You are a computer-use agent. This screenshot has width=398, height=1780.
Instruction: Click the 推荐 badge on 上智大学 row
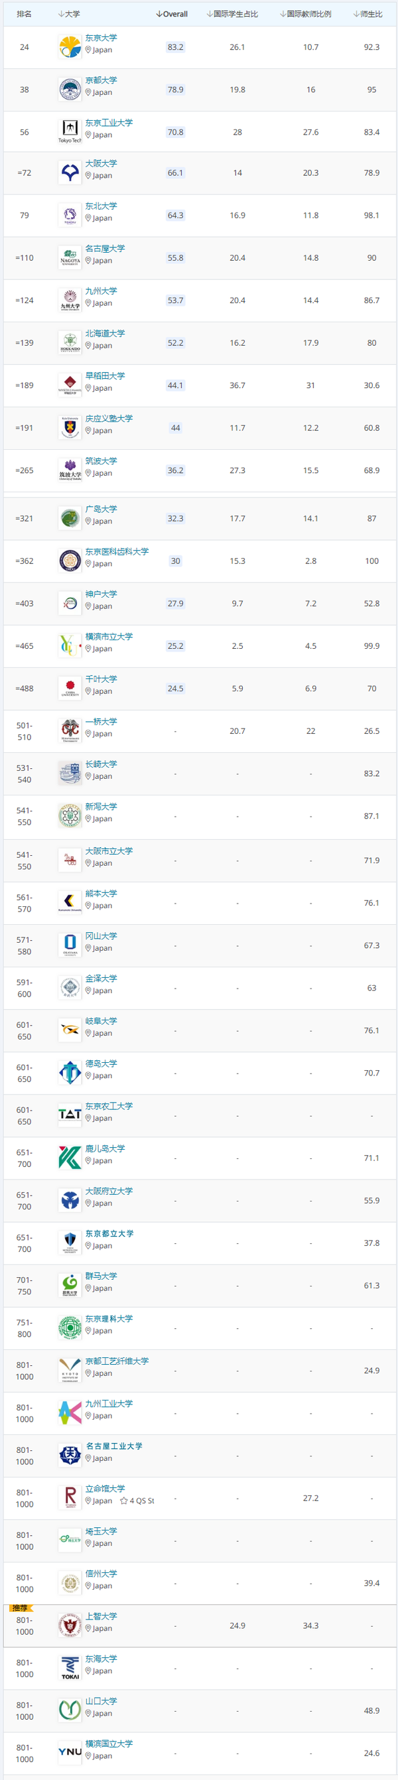[20, 1608]
